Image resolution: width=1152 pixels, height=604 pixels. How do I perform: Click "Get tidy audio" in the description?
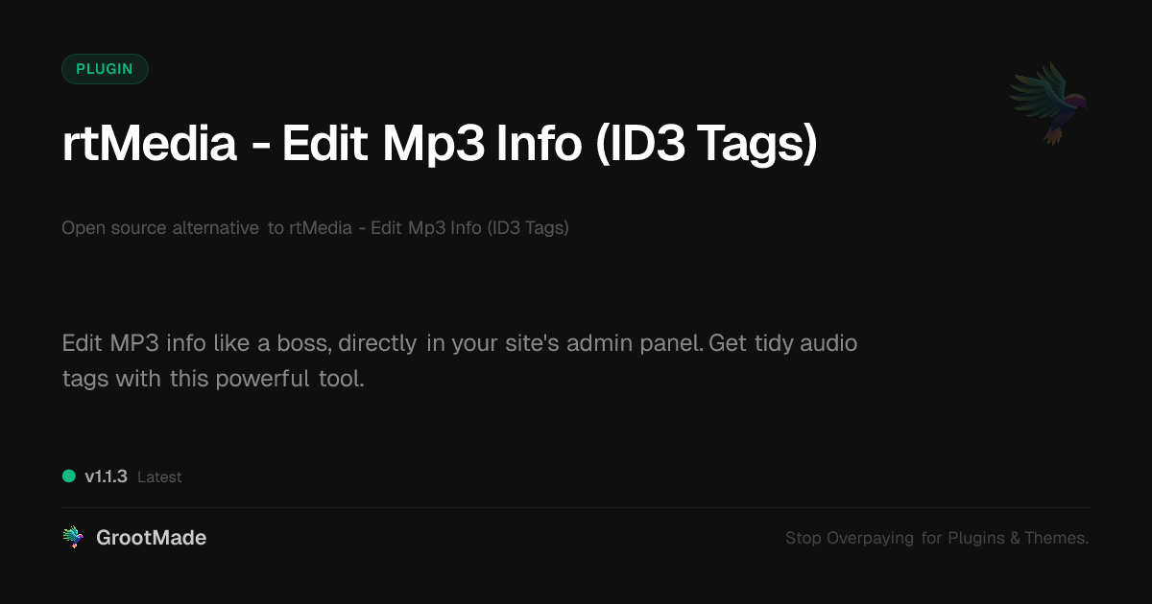click(783, 343)
